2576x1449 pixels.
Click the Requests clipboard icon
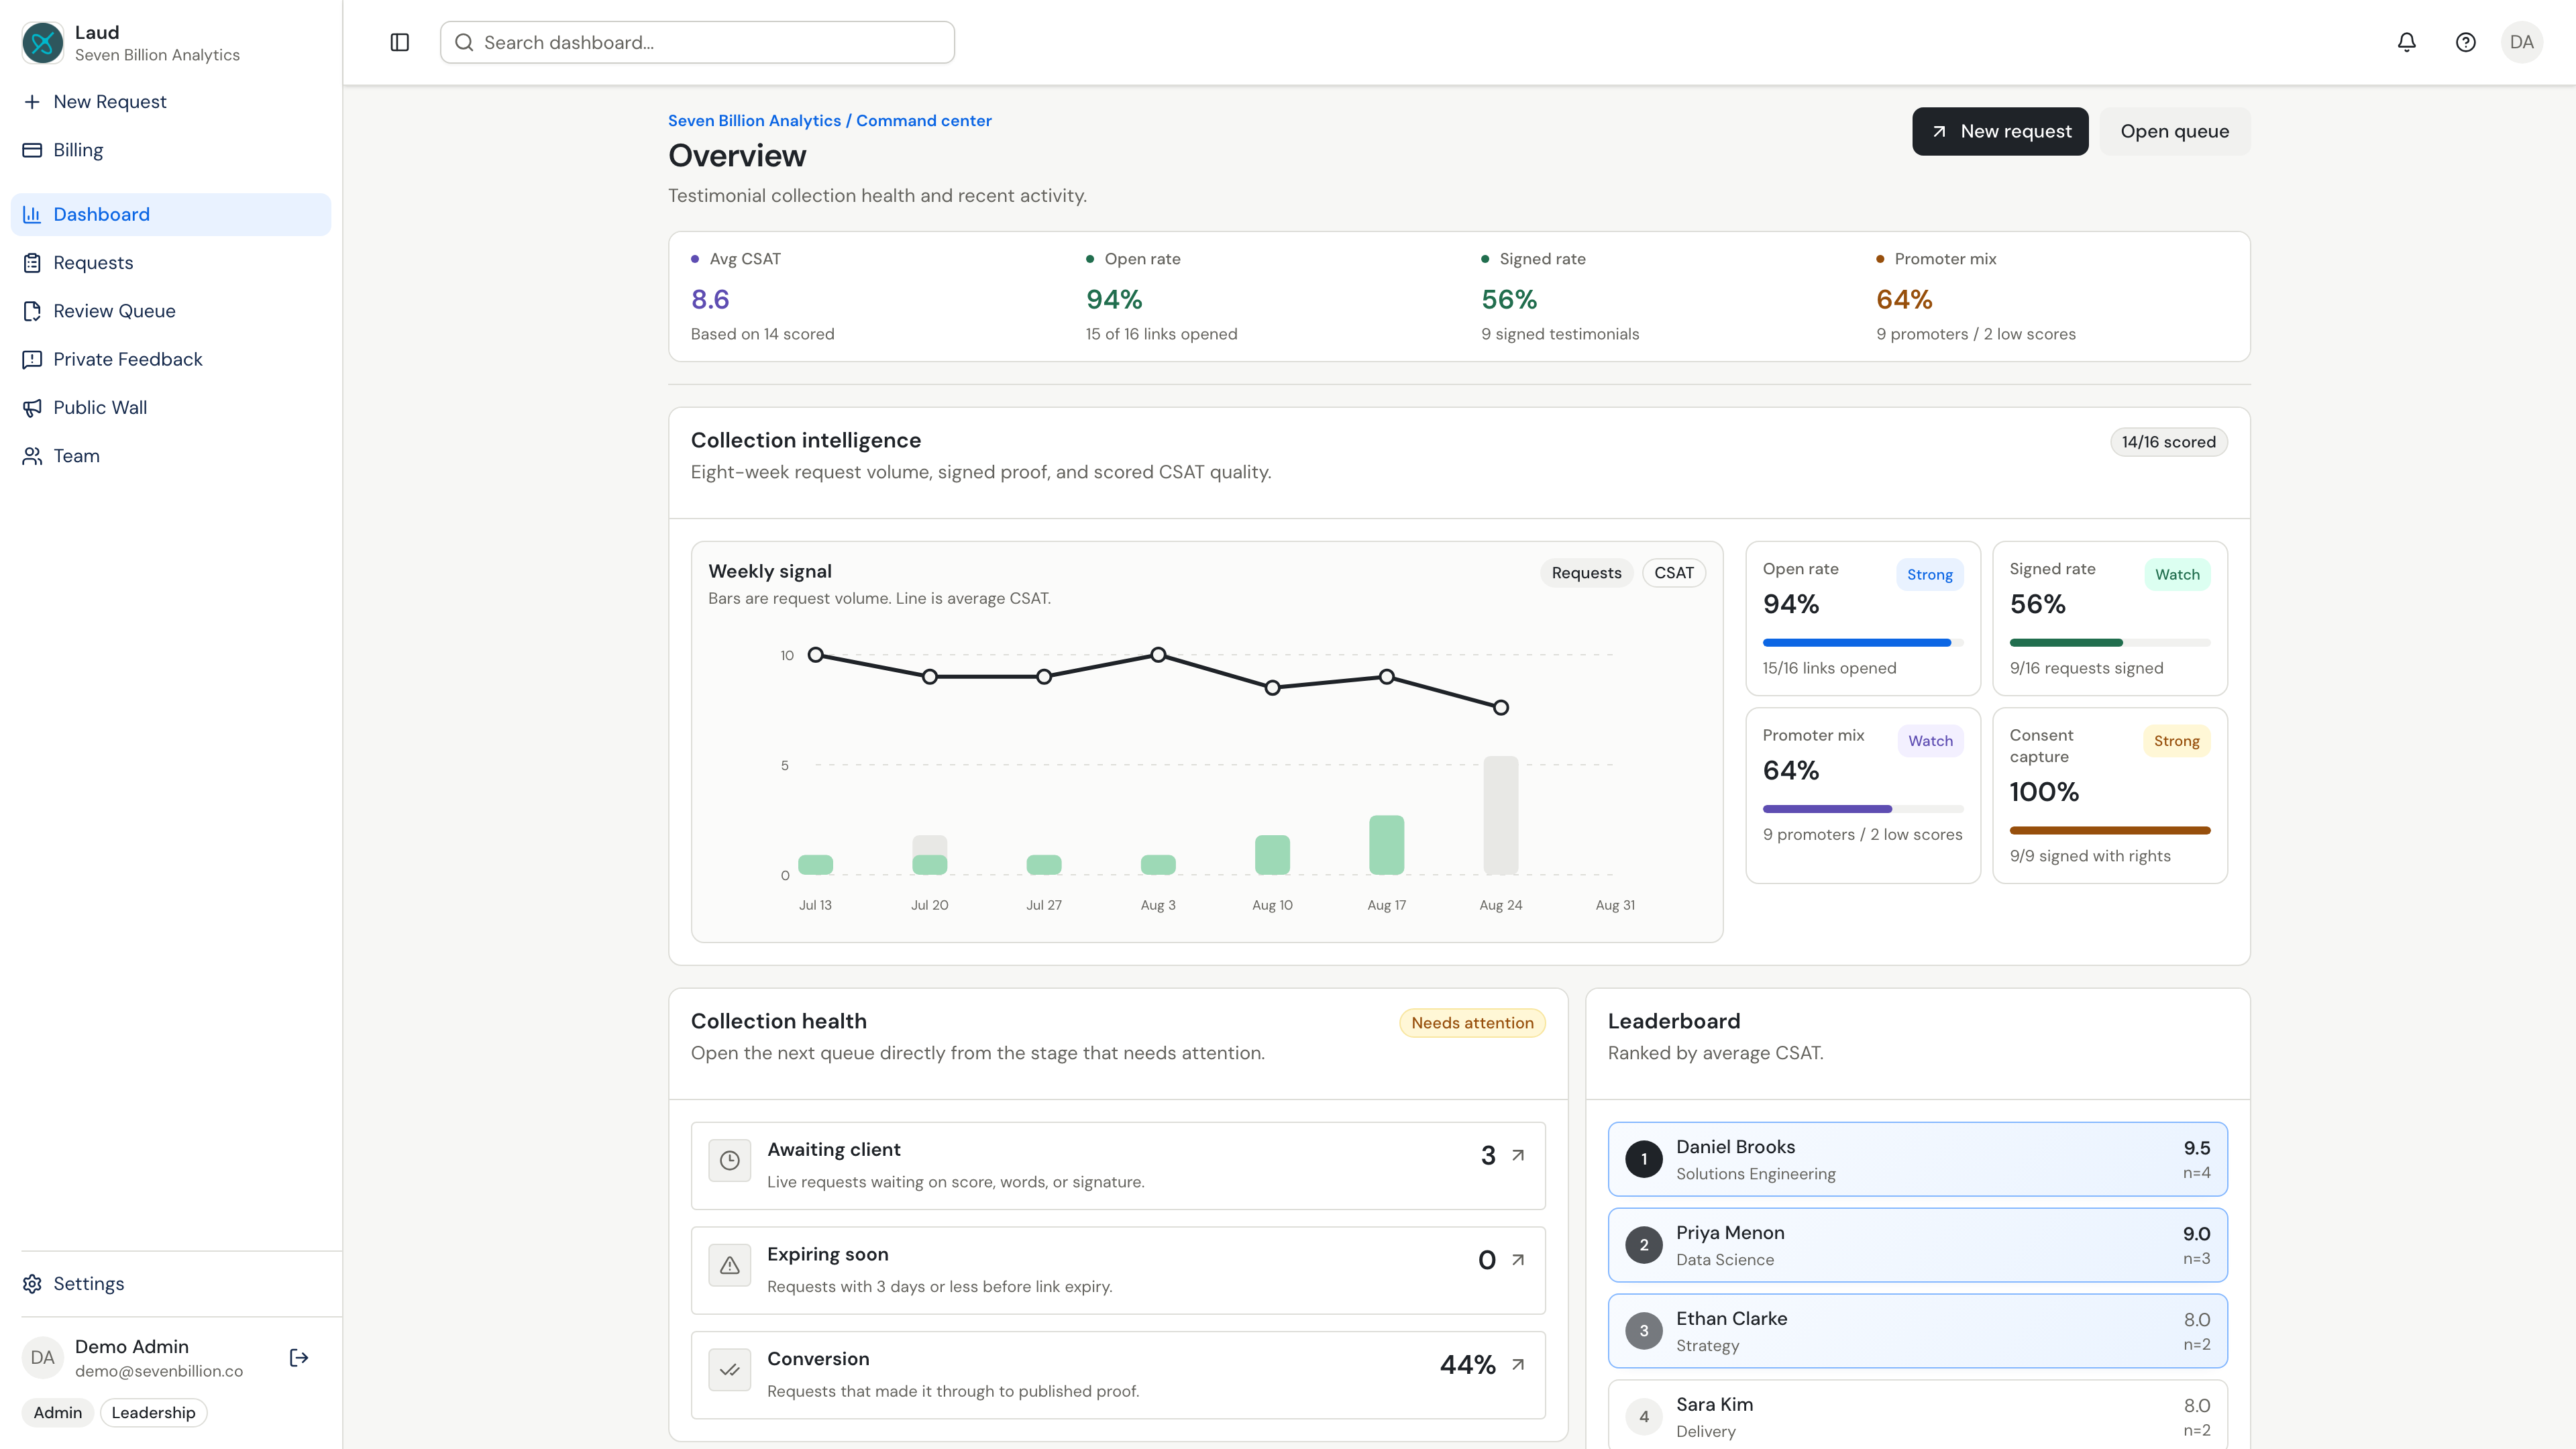tap(32, 263)
